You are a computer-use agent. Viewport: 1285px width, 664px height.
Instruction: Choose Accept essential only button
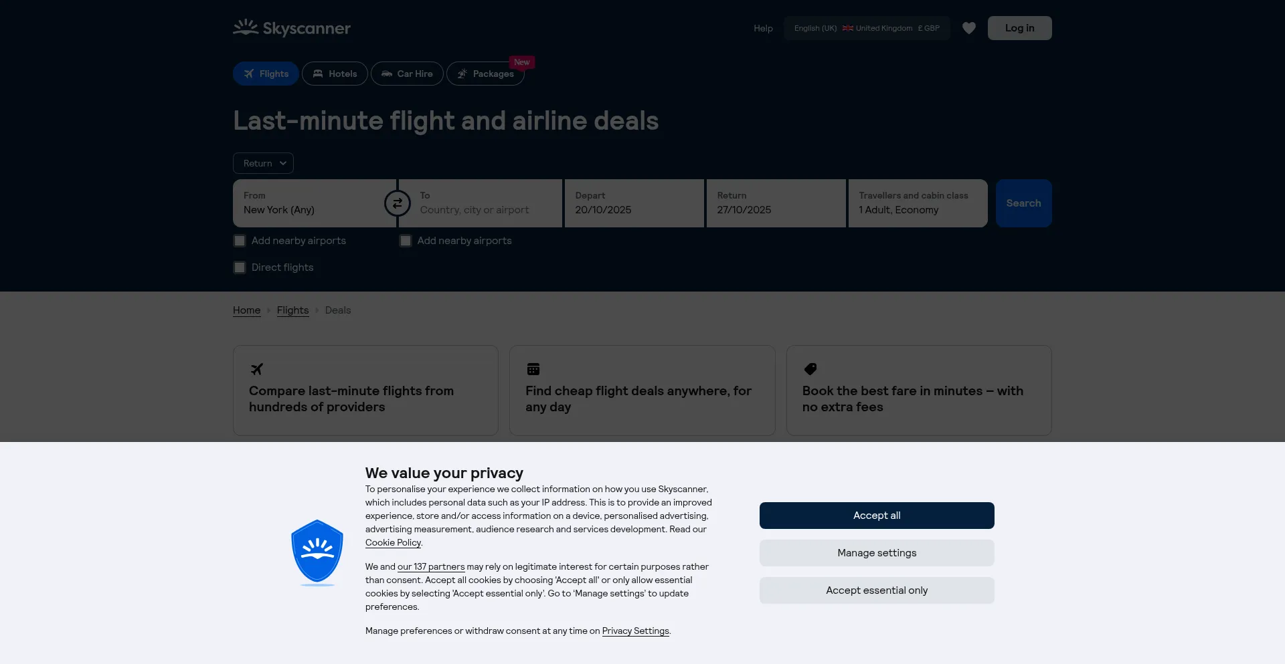tap(877, 590)
